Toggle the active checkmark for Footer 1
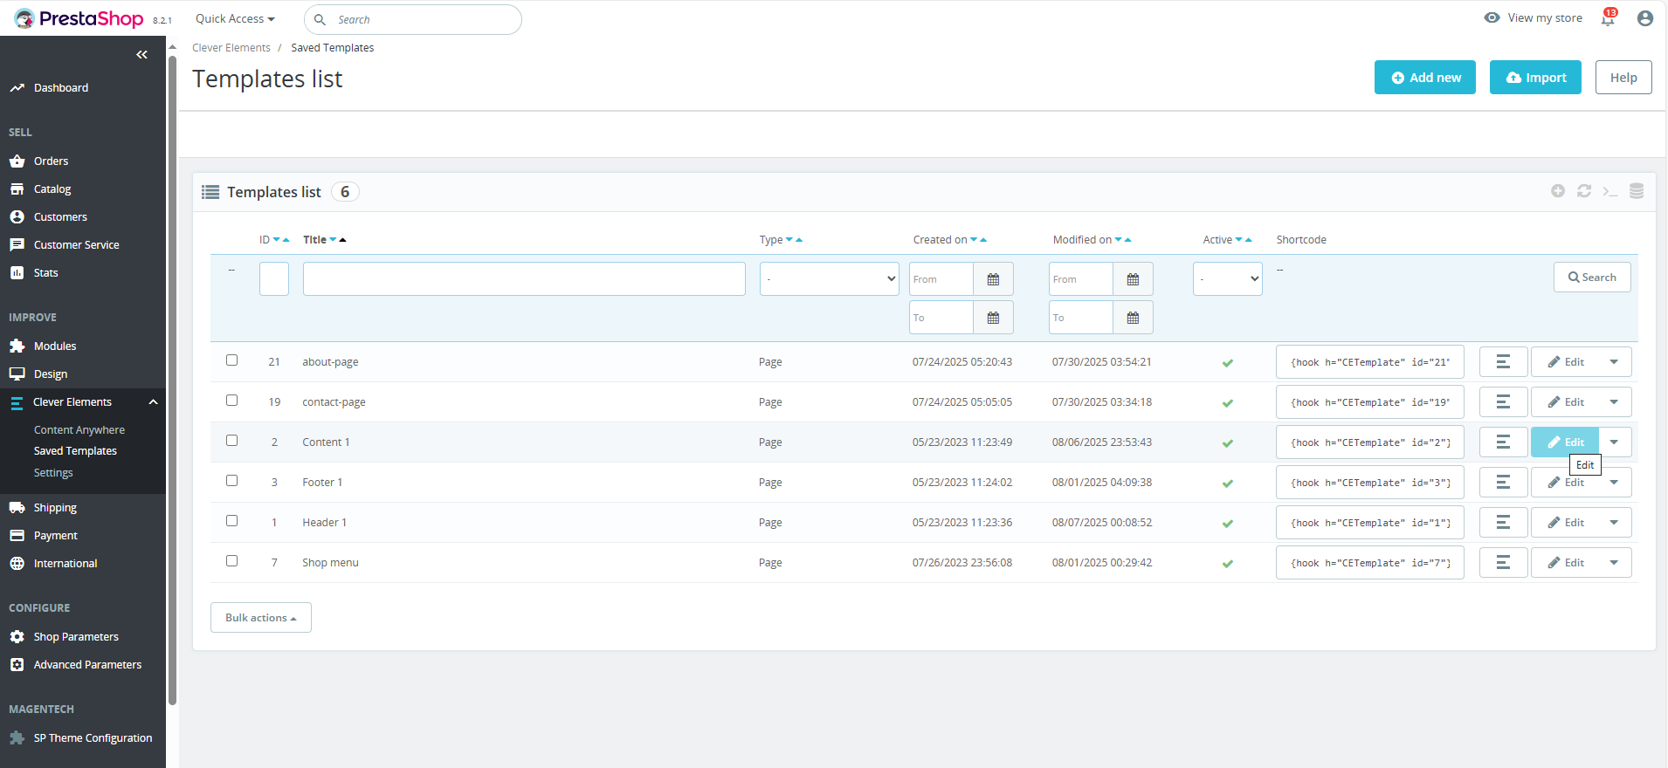The image size is (1668, 768). tap(1227, 483)
